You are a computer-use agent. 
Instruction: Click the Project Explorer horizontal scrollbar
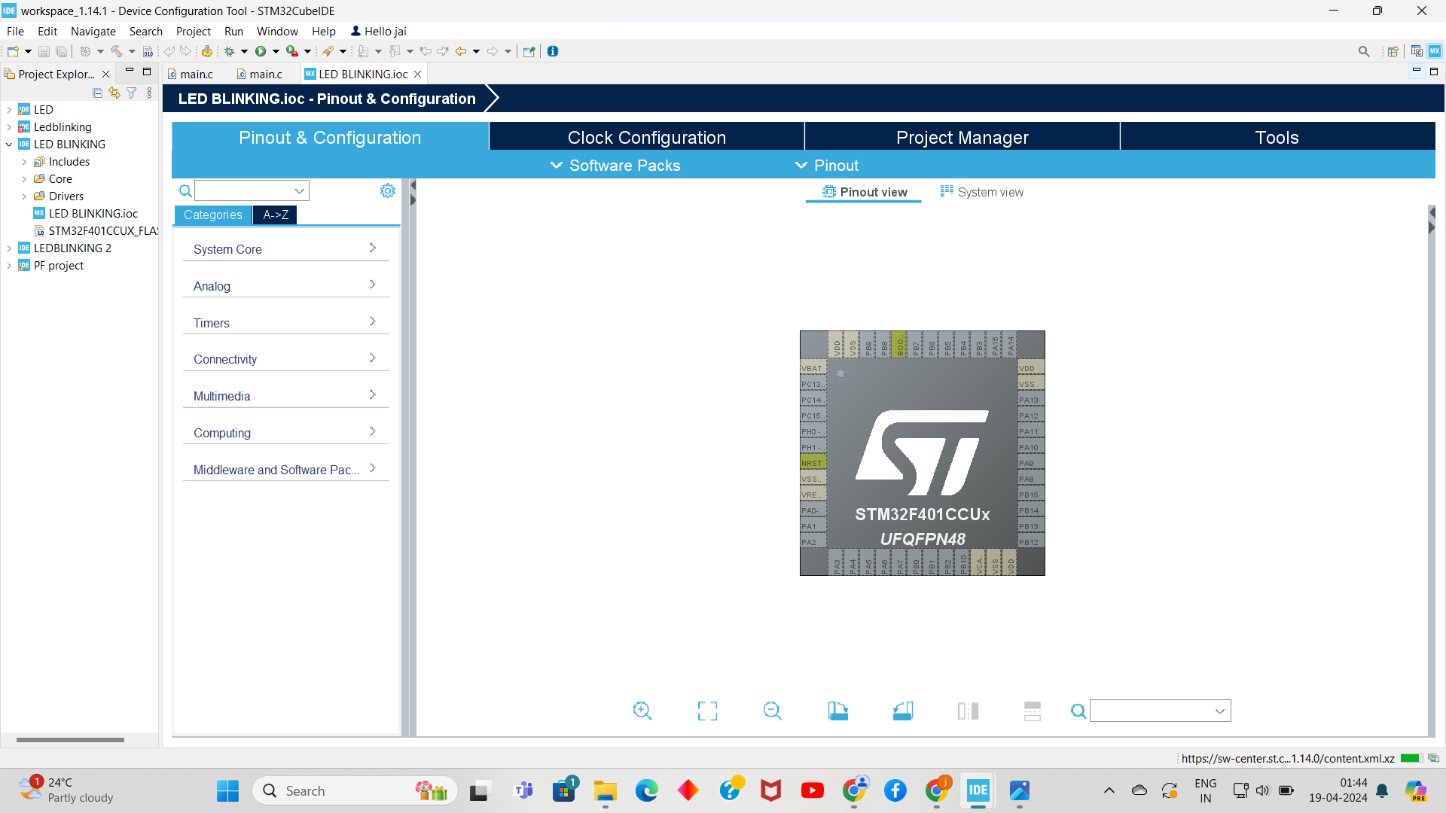click(x=70, y=740)
